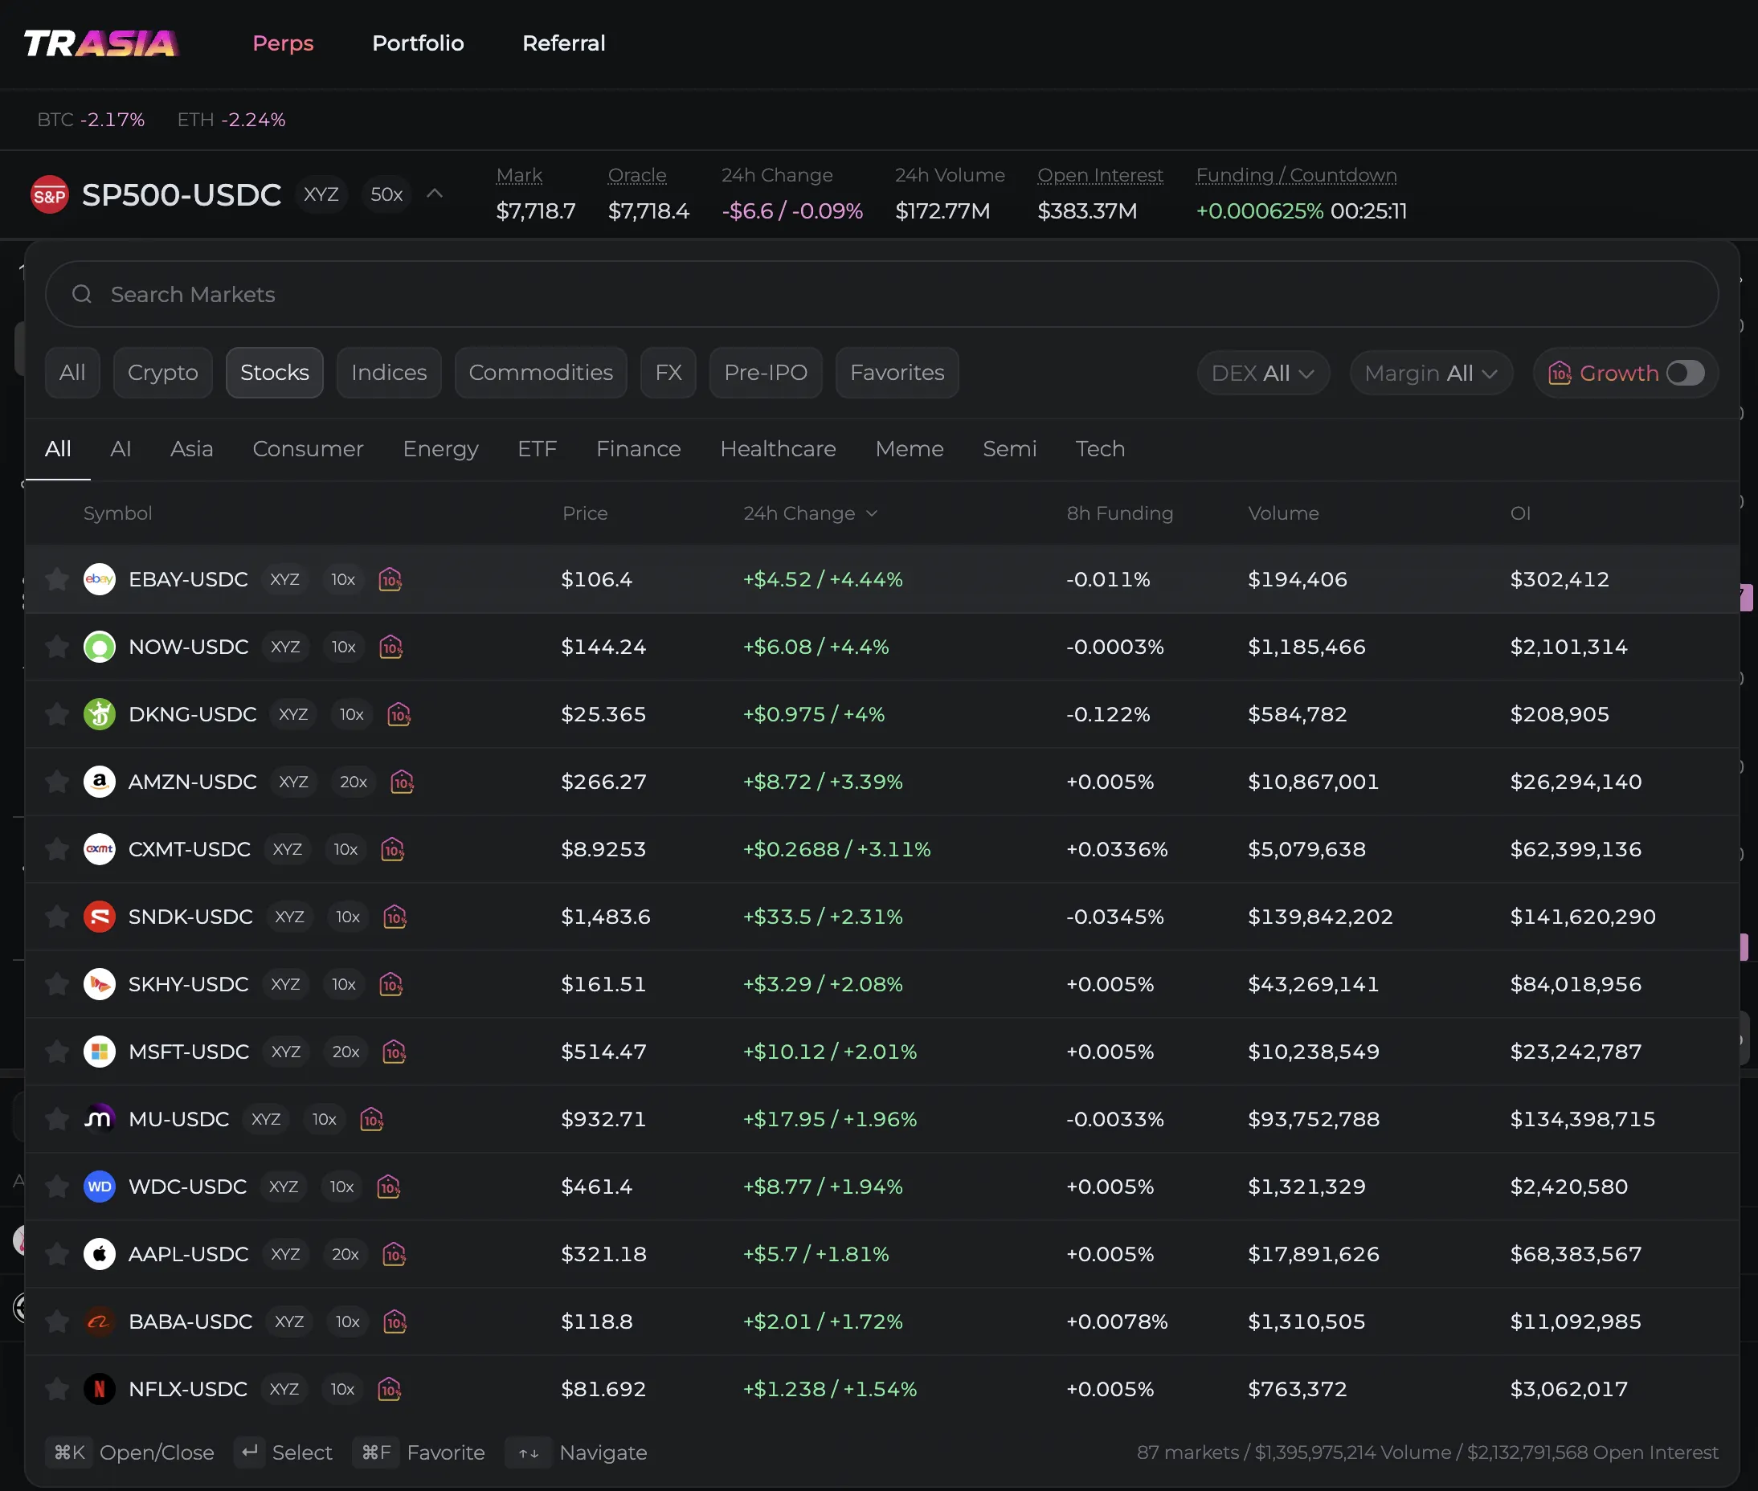Click the growth badge icon on DKNG-USDC row
This screenshot has width=1758, height=1491.
coord(399,714)
